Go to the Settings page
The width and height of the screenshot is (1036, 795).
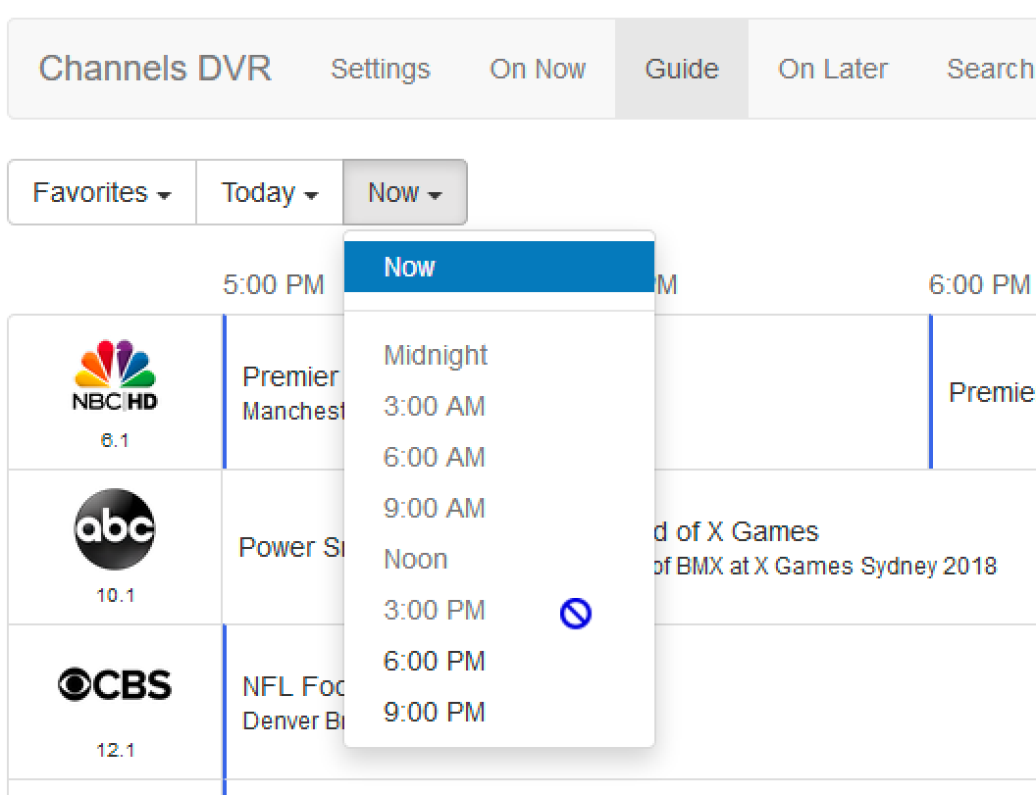coord(381,70)
